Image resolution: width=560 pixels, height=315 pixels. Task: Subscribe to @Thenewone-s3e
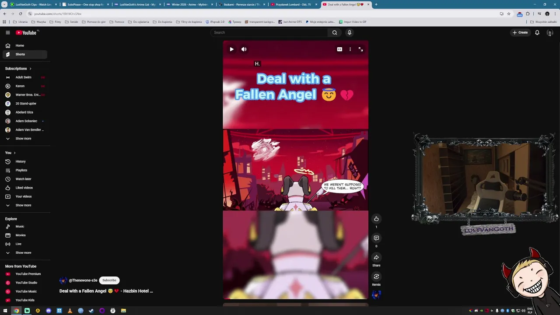109,280
